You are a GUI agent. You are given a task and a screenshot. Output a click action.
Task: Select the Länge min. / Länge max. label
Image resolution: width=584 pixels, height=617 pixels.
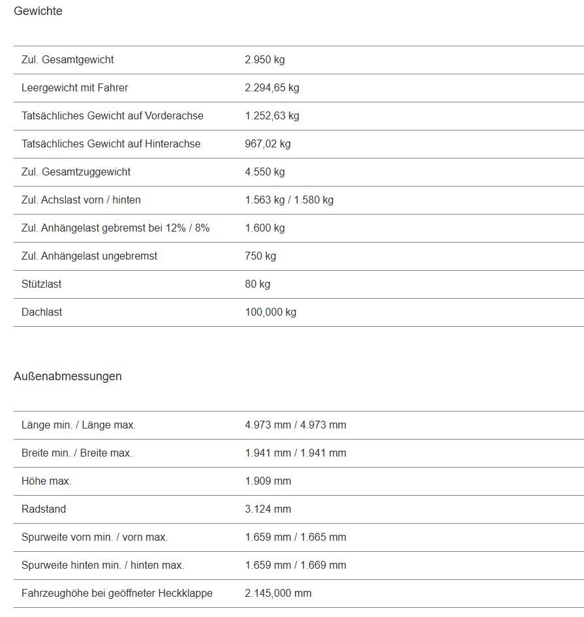click(78, 425)
